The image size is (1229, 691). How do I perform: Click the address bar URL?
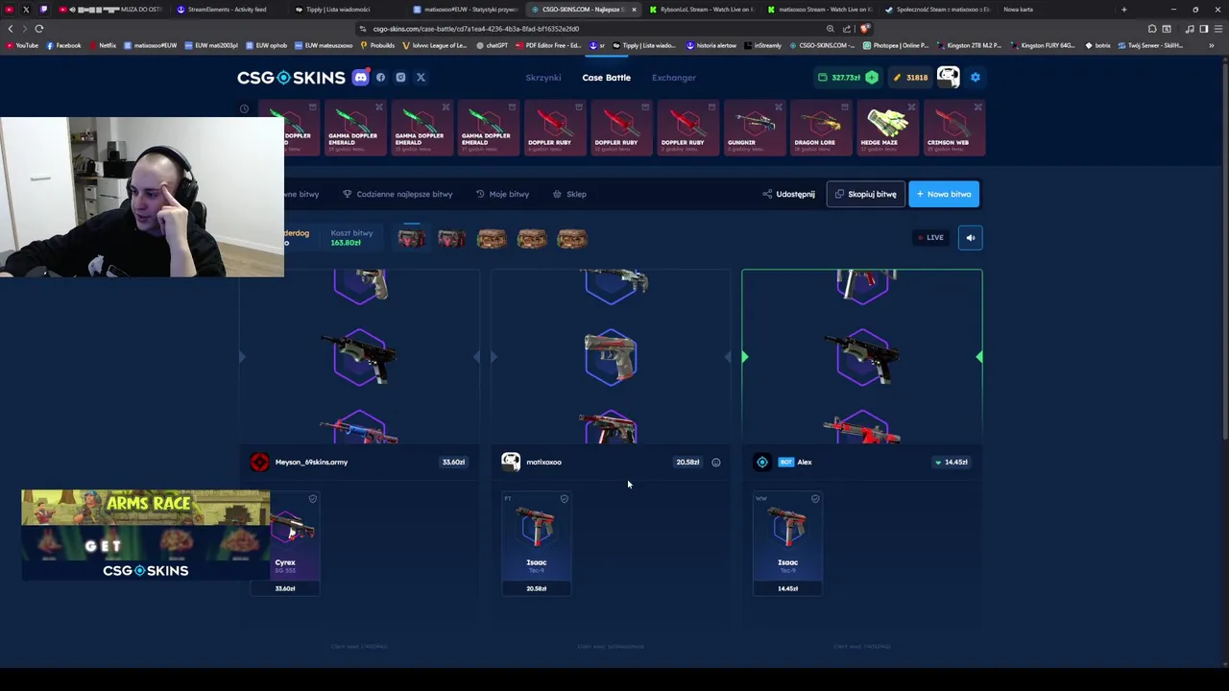click(x=475, y=29)
